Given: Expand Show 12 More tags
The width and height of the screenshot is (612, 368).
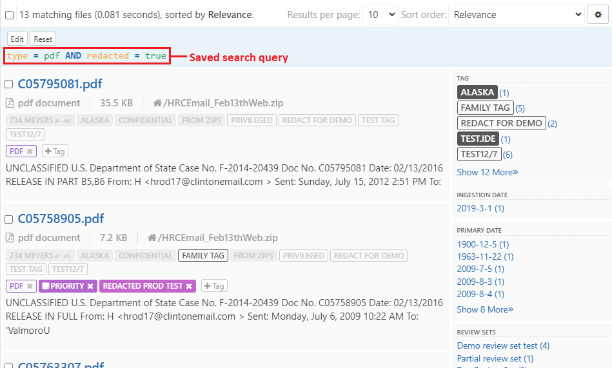Looking at the screenshot, I should 488,172.
